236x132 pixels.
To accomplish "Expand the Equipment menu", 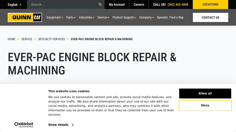I will (55, 17).
